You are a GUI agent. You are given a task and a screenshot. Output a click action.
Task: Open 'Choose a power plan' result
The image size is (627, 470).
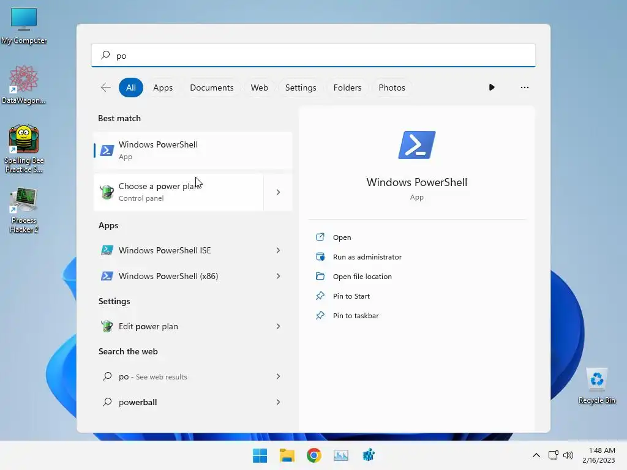(x=178, y=192)
